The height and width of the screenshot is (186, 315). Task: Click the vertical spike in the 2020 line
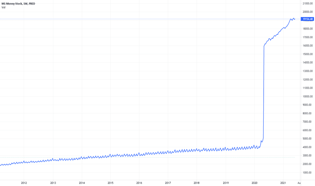[264, 93]
